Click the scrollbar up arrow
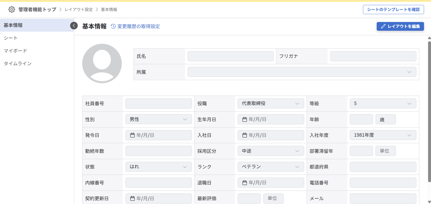Viewport: 431px width, 204px height. point(429,38)
